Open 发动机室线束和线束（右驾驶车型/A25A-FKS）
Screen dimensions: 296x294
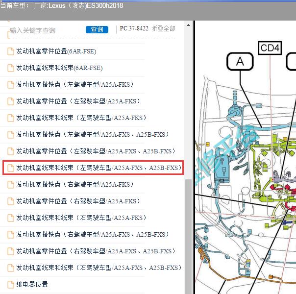tap(81, 218)
